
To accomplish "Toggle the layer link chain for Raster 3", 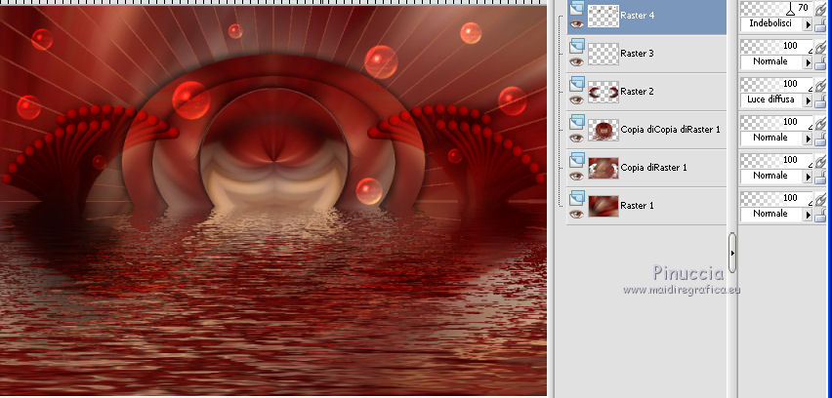I will pos(820,46).
